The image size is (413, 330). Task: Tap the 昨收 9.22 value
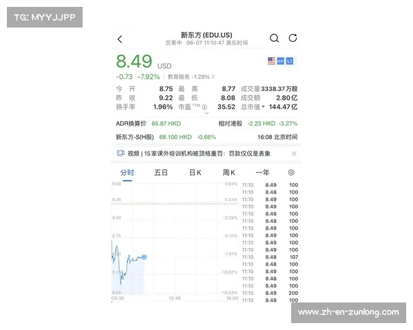coord(166,98)
